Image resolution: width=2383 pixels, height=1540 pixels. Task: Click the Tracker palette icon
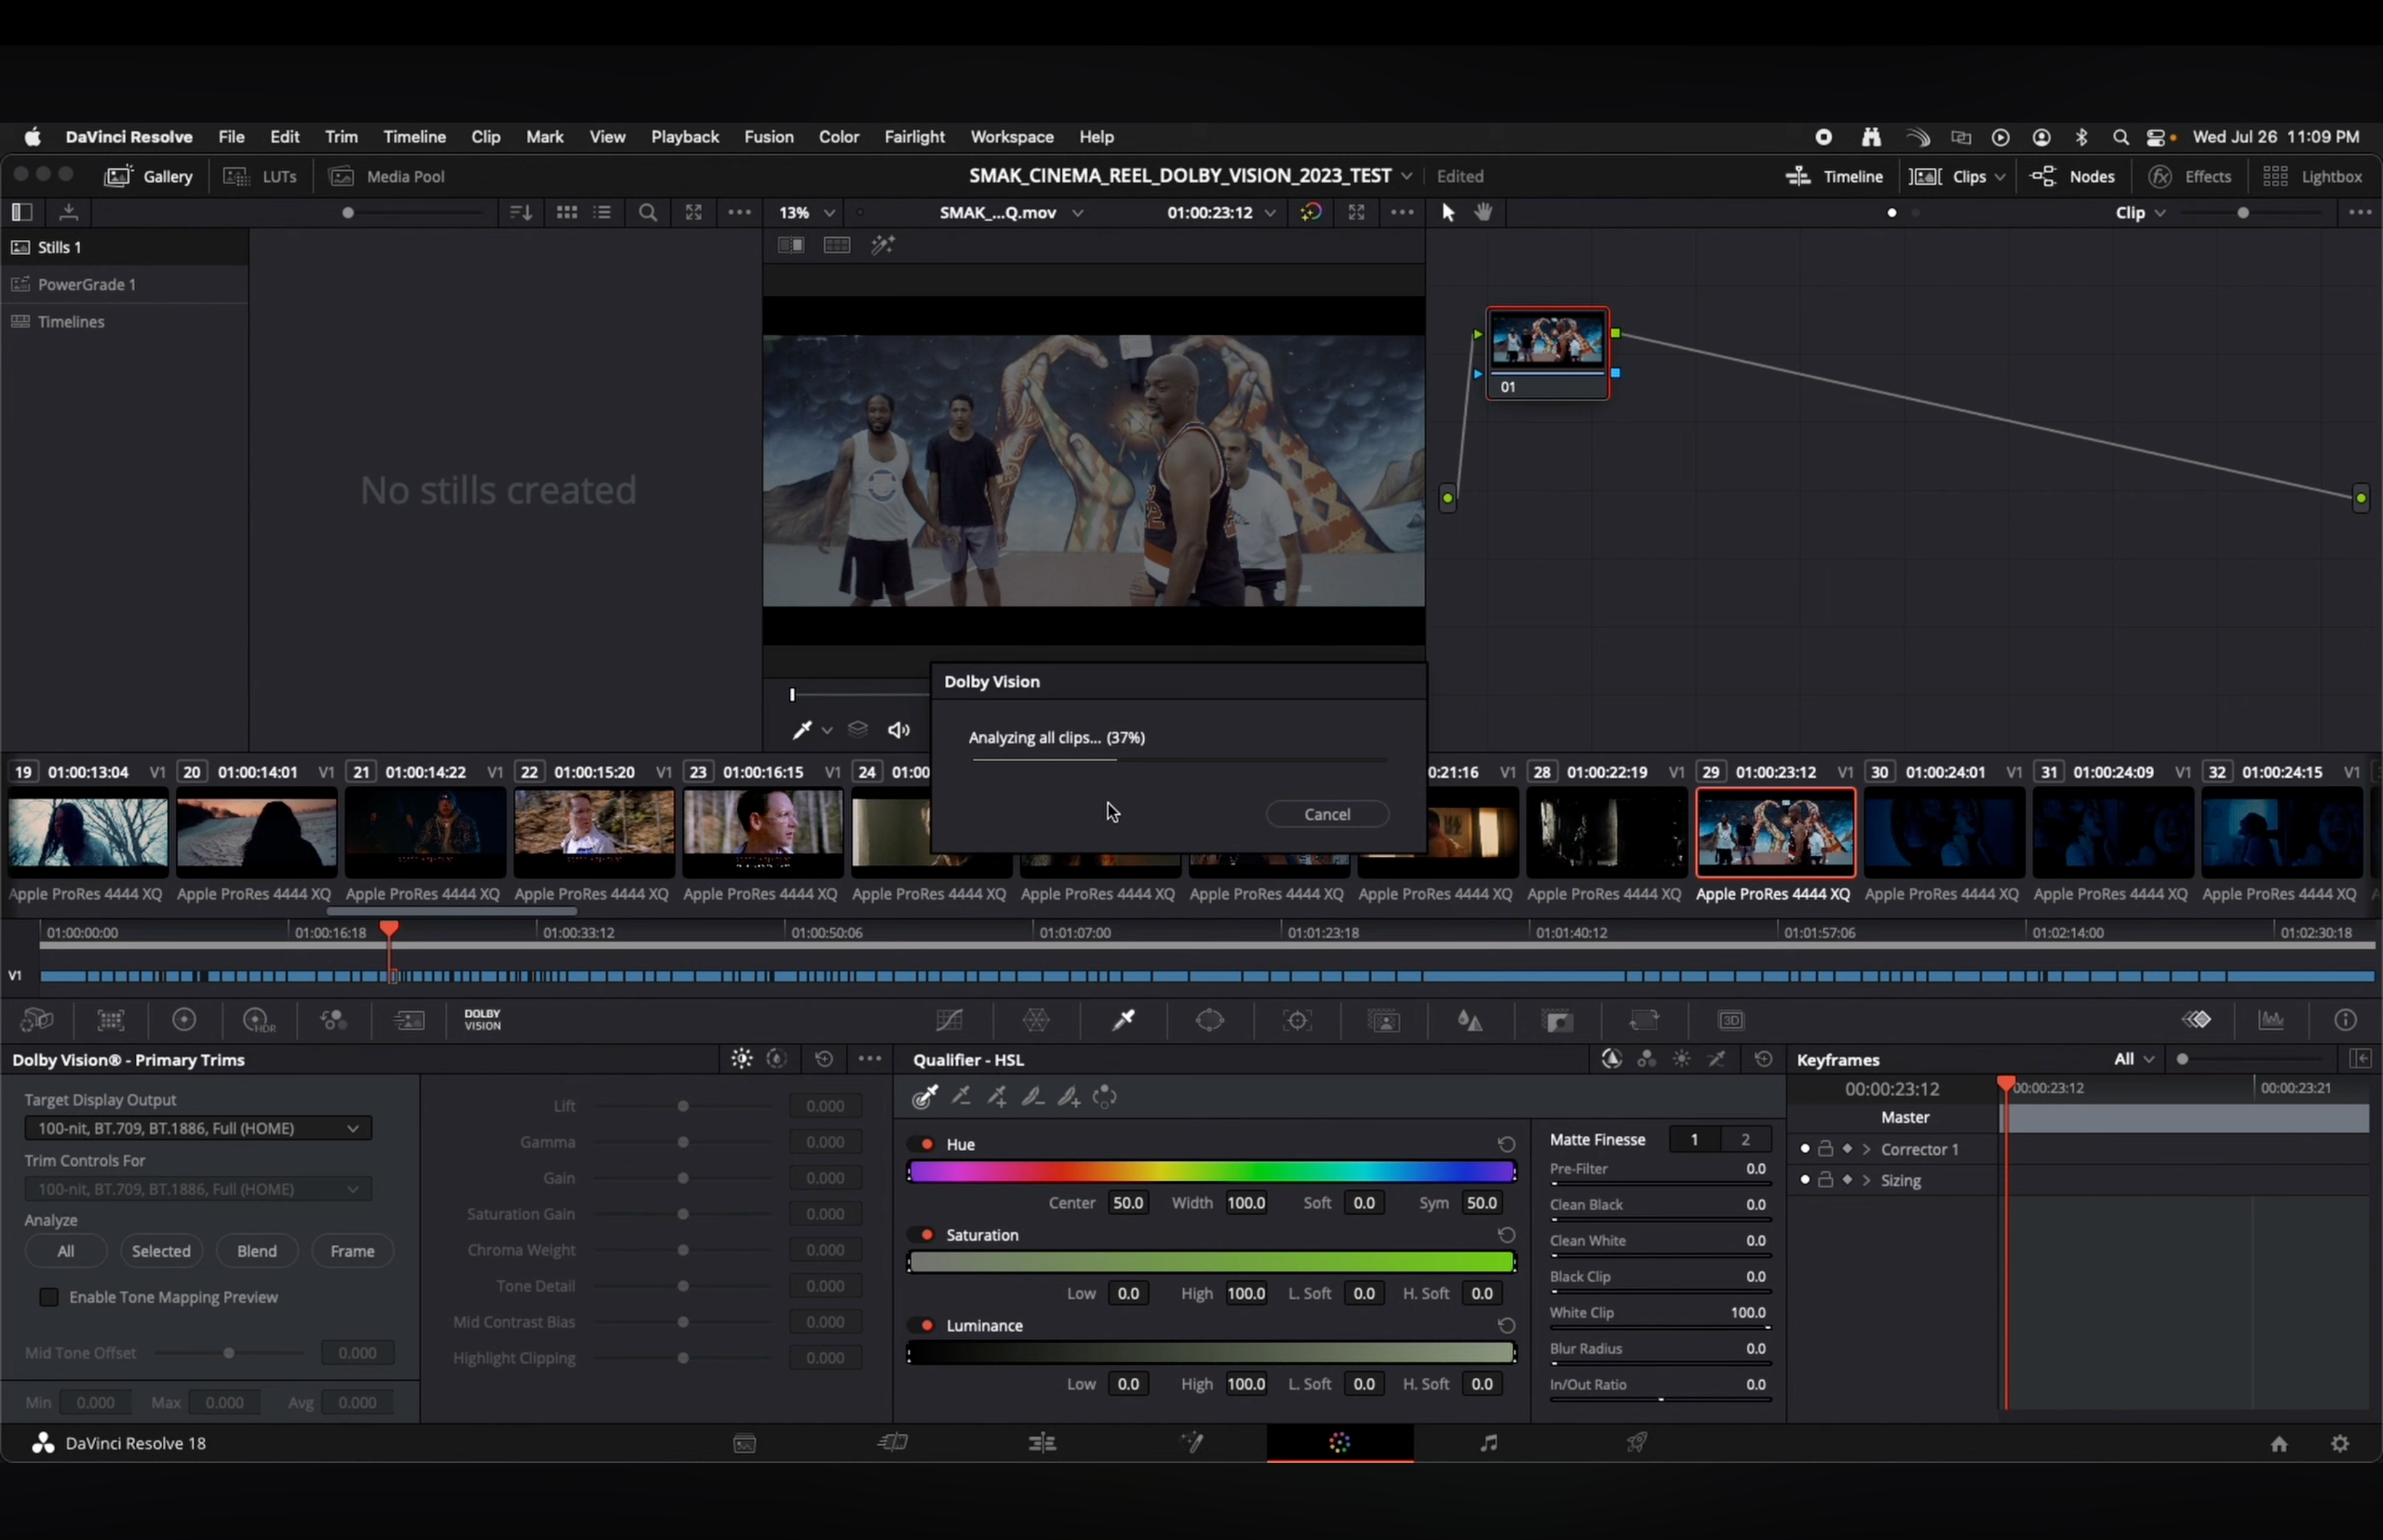(x=1297, y=1019)
